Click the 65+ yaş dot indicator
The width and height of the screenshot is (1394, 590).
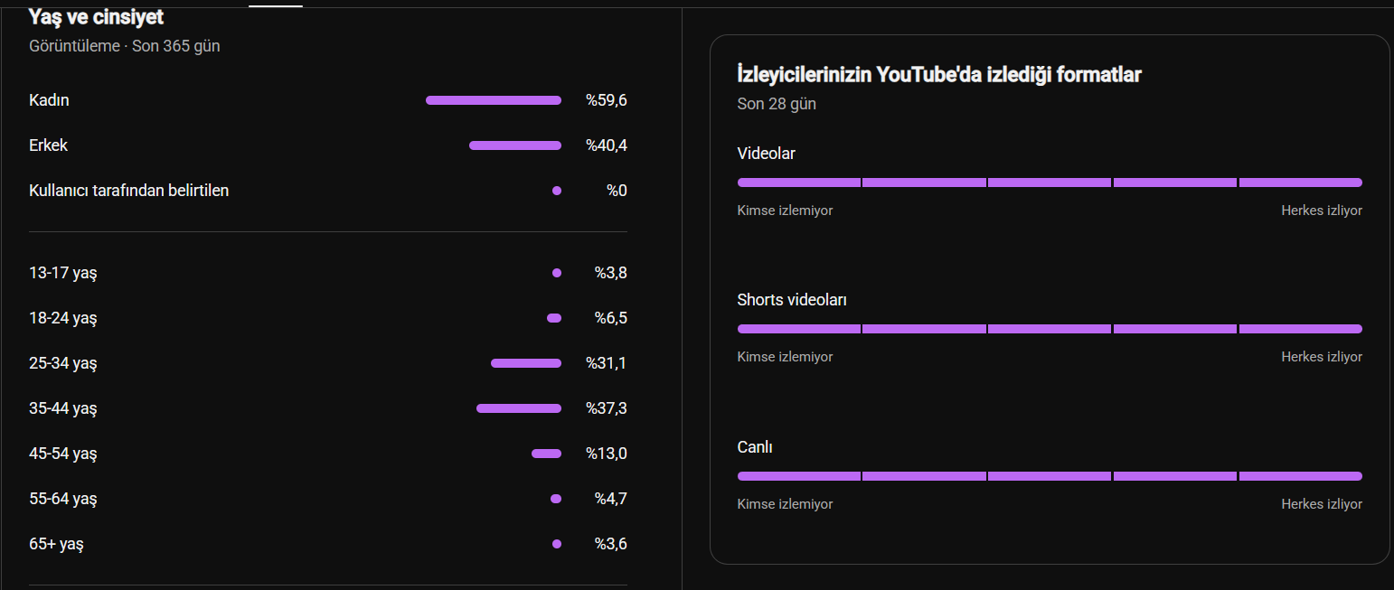557,544
